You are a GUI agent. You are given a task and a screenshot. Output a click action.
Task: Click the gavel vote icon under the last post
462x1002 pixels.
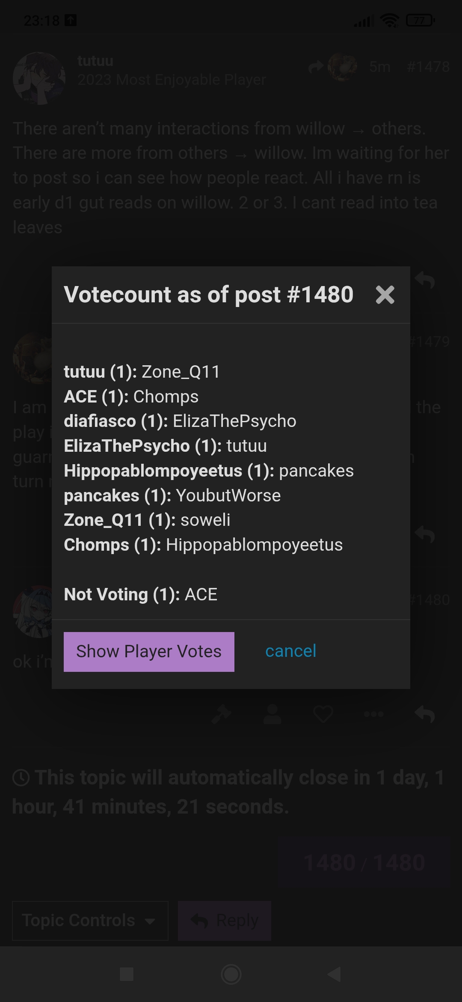pos(222,714)
